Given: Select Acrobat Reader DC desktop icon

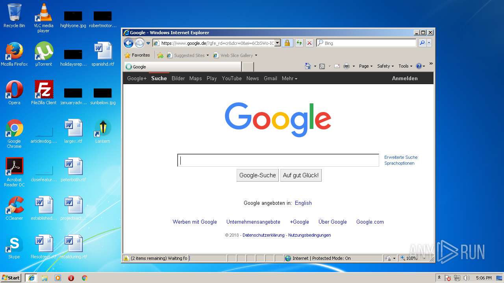Looking at the screenshot, I should (14, 172).
